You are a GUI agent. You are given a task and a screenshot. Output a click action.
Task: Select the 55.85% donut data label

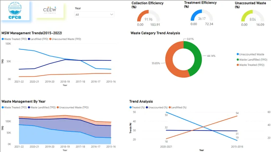coord(156,63)
